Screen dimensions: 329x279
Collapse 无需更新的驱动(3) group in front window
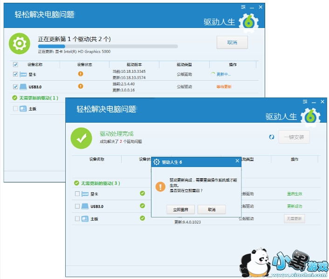(x=97, y=183)
